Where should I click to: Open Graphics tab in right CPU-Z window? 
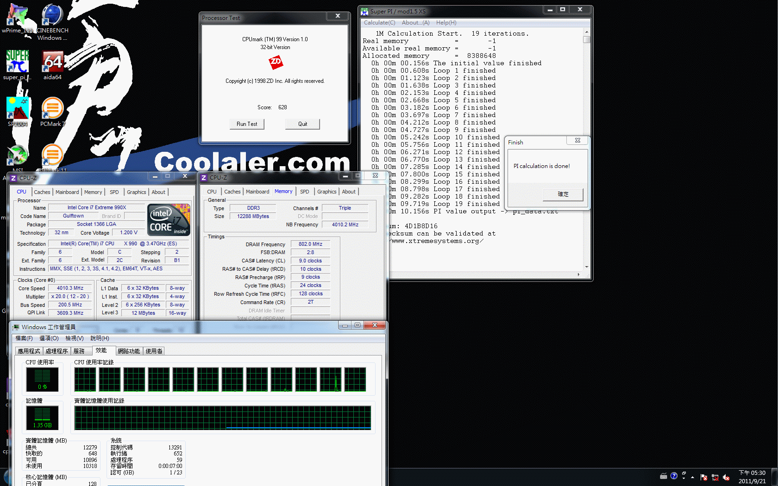tap(326, 192)
